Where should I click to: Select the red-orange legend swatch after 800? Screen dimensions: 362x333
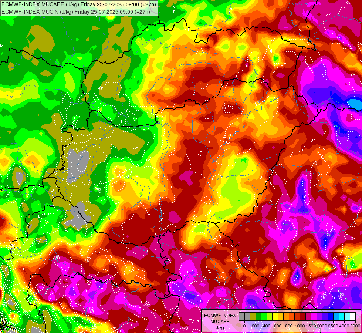tap(292, 316)
